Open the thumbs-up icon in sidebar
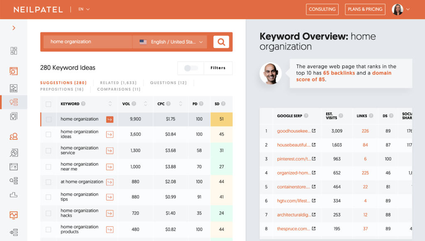Screen dimensions: 425x241 (x=14, y=195)
